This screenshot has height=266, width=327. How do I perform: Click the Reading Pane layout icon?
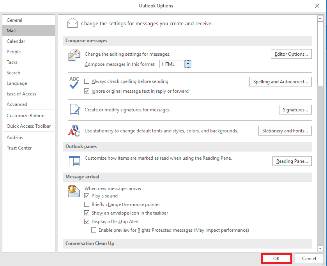tap(74, 161)
